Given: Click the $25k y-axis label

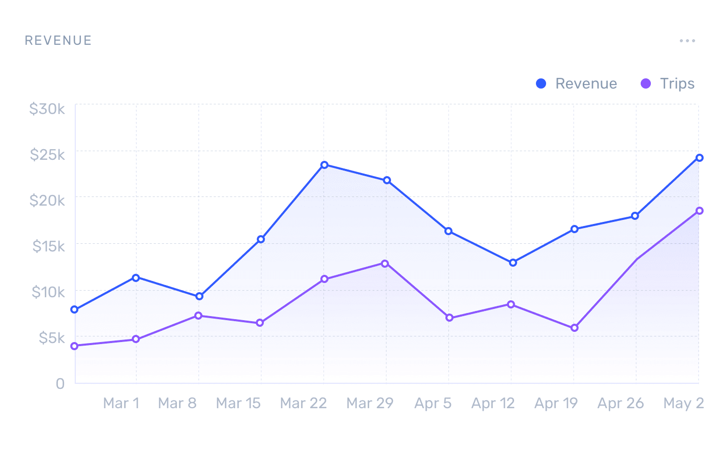Looking at the screenshot, I should pos(47,154).
